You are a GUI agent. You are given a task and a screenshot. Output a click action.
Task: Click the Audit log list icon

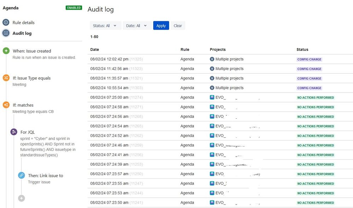(x=6, y=33)
